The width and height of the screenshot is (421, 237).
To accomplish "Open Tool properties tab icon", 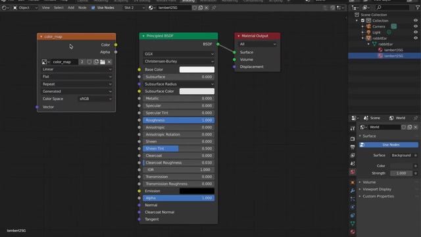I will (353, 128).
